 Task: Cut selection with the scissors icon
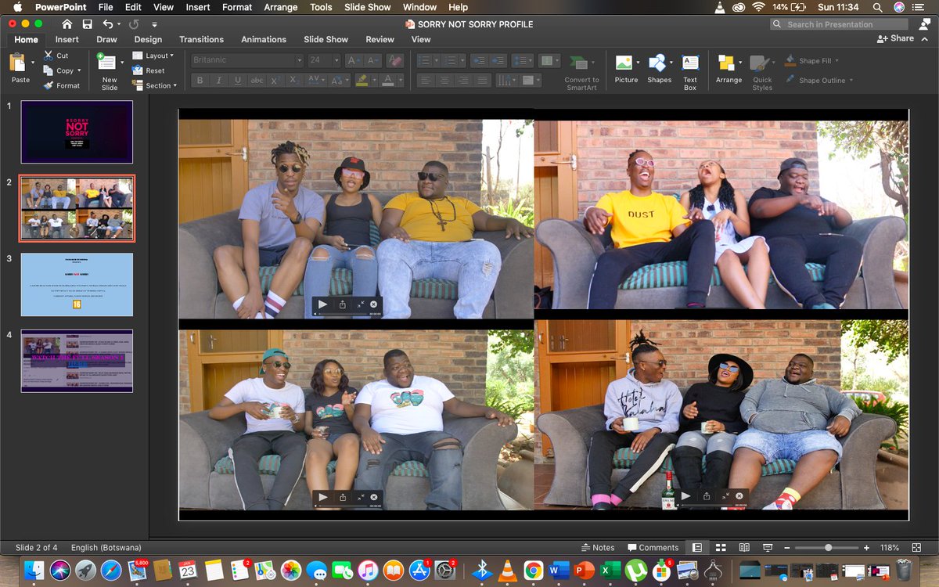[x=49, y=56]
